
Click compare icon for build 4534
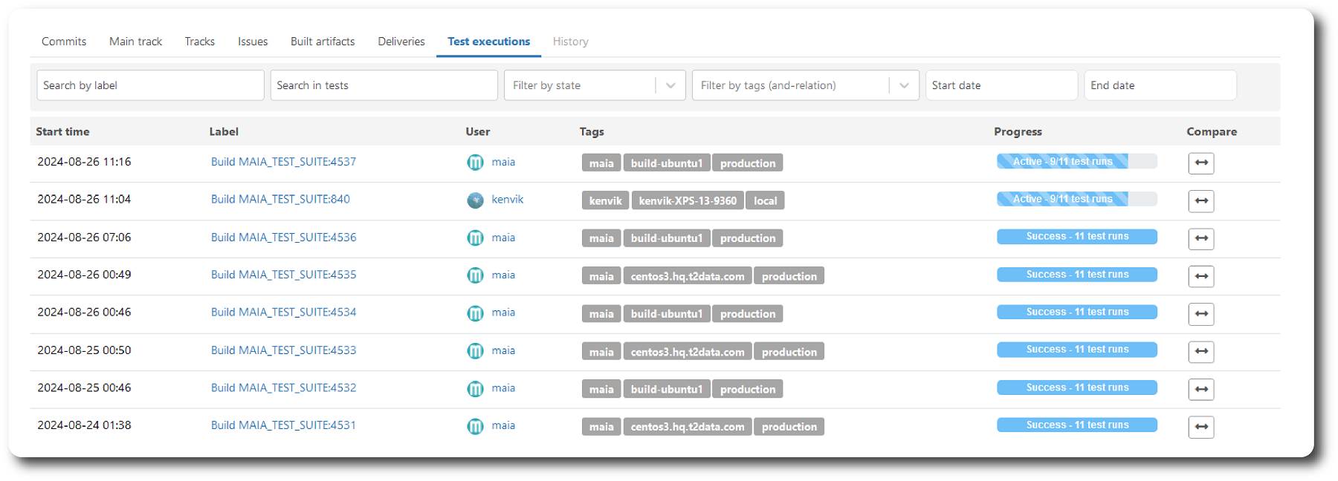pyautogui.click(x=1200, y=314)
